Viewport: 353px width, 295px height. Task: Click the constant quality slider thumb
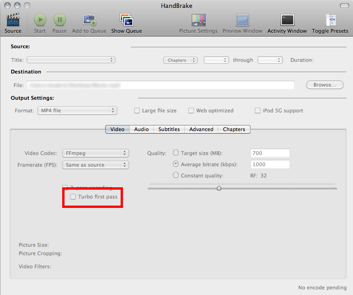[x=219, y=188]
